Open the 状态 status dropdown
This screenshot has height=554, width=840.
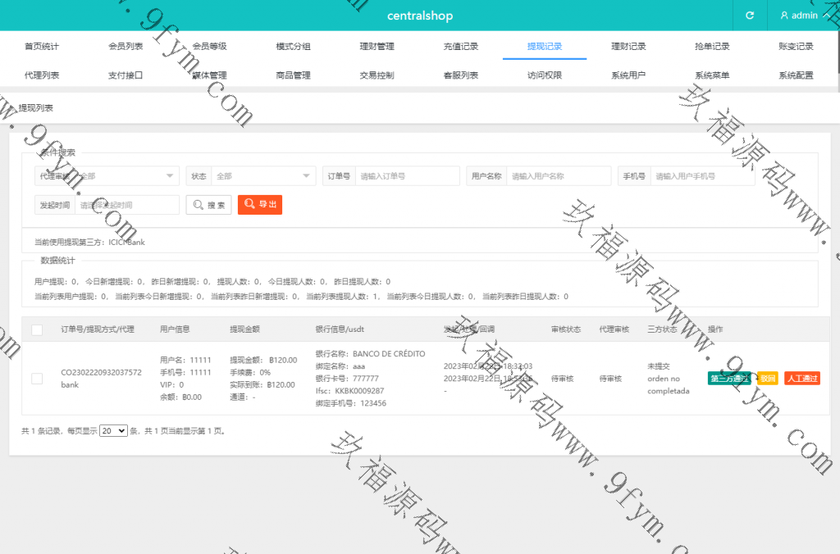[x=262, y=176]
